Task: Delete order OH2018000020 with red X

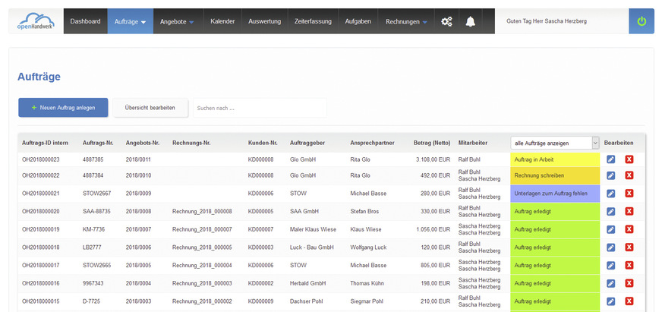Action: point(629,211)
